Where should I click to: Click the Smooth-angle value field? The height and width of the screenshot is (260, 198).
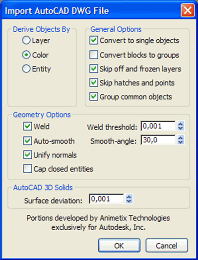pyautogui.click(x=158, y=140)
